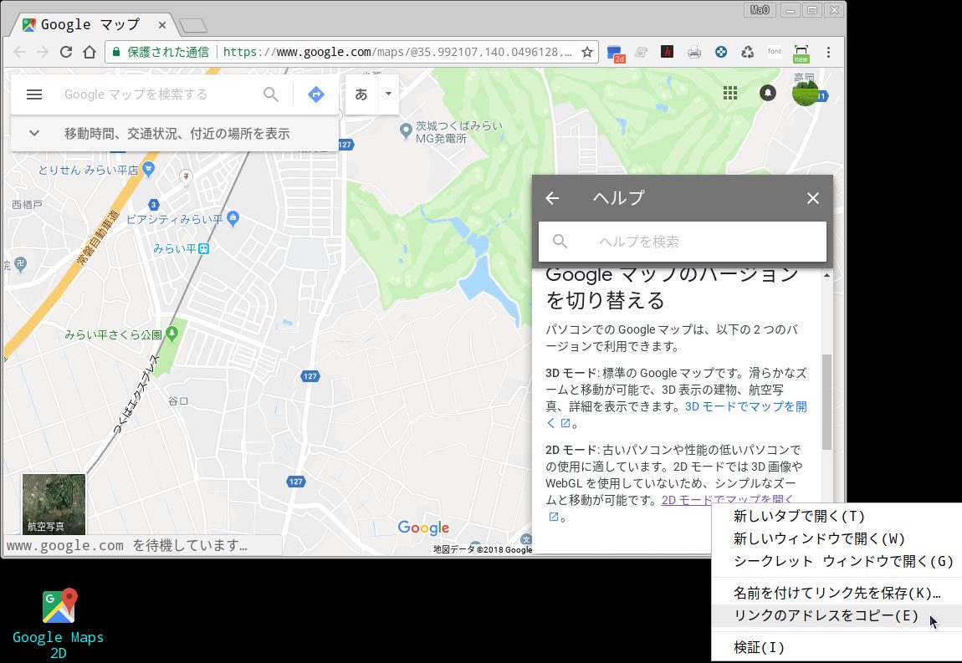Click the 保護された通信 security label

pyautogui.click(x=167, y=52)
